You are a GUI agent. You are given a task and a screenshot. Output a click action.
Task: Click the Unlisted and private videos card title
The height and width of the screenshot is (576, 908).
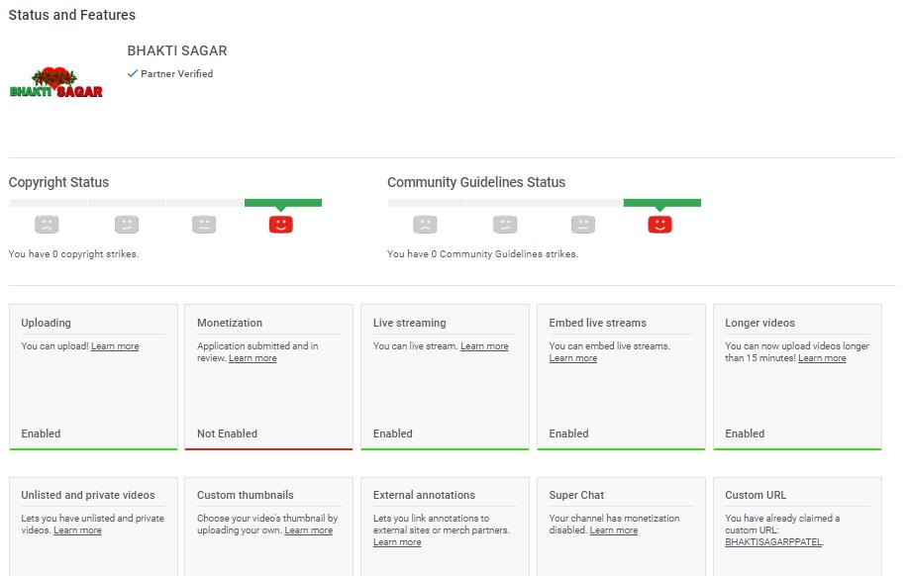click(88, 495)
